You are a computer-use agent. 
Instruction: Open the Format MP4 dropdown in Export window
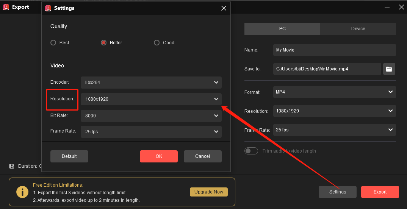pyautogui.click(x=334, y=92)
